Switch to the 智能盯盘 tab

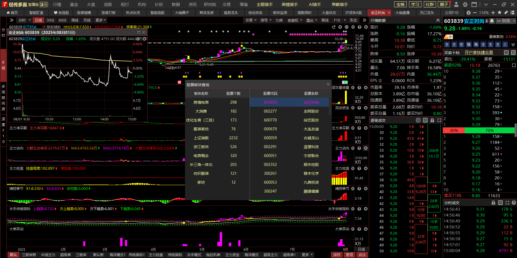(36, 13)
